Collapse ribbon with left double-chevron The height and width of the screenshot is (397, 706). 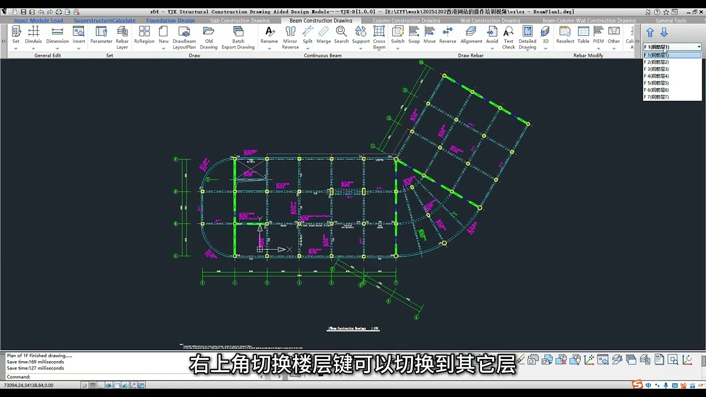pyautogui.click(x=4, y=41)
